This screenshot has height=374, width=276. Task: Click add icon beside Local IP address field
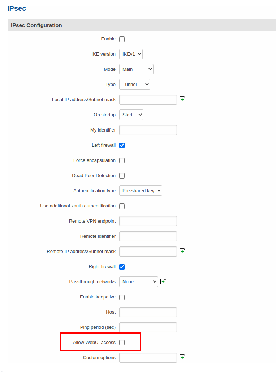tap(182, 99)
